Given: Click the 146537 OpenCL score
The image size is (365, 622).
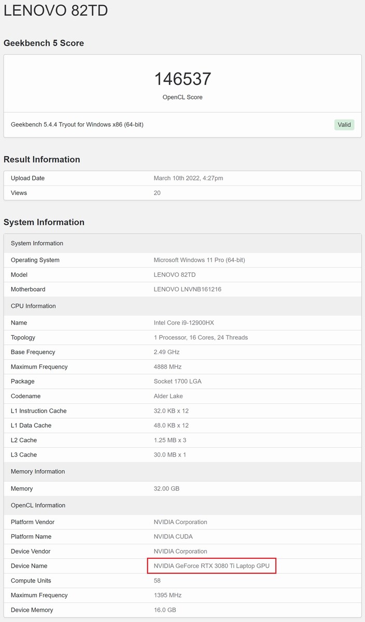Looking at the screenshot, I should 182,79.
